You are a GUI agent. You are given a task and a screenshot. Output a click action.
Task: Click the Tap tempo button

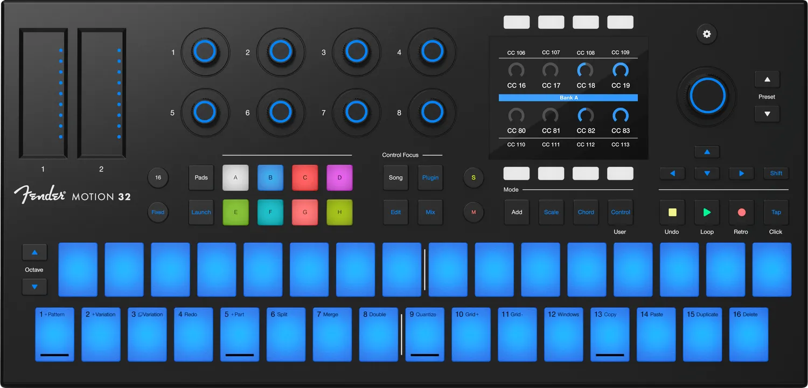coord(776,212)
